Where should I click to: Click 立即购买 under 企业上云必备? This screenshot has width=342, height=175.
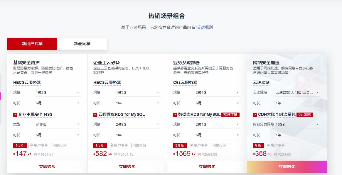click(127, 167)
